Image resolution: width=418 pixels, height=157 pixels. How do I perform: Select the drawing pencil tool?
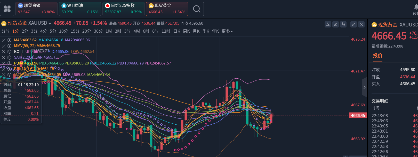pos(335,24)
